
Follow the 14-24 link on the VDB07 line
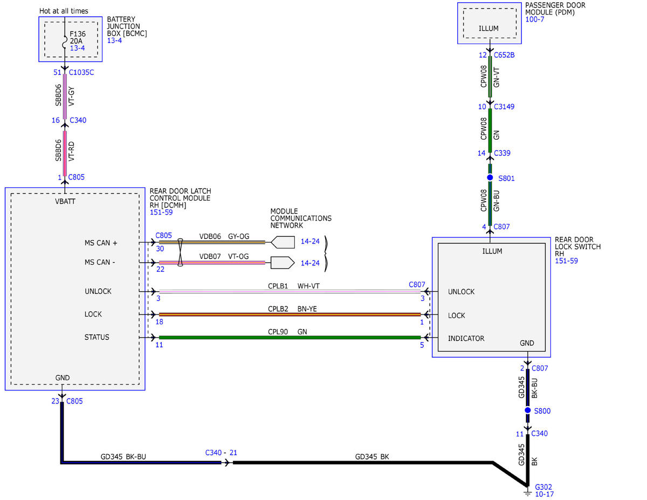pos(310,263)
